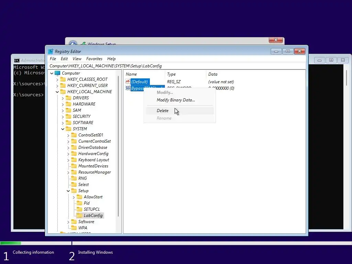Open the Edit menu
The height and width of the screenshot is (264, 352).
(x=64, y=59)
